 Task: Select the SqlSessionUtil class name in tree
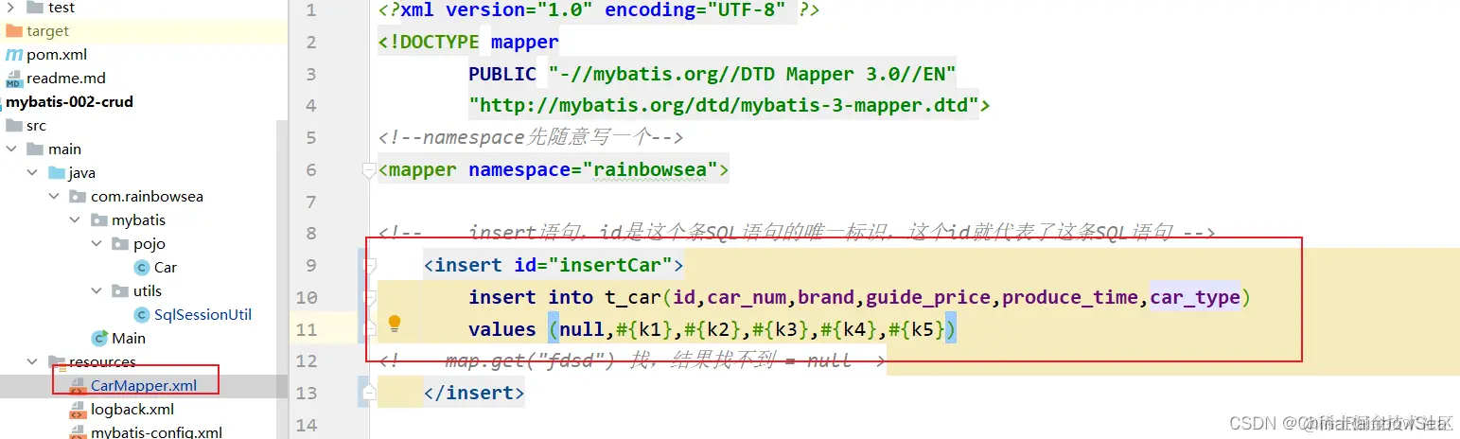(x=202, y=315)
